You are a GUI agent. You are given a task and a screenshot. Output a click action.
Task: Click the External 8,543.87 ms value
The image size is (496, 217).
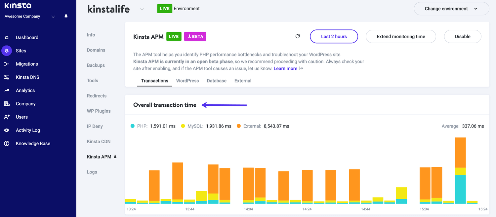[276, 126]
